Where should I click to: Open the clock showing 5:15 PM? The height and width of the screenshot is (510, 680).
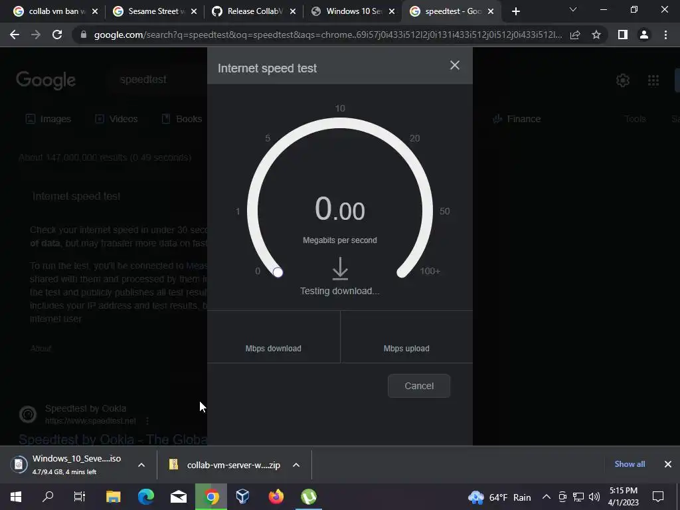[623, 497]
